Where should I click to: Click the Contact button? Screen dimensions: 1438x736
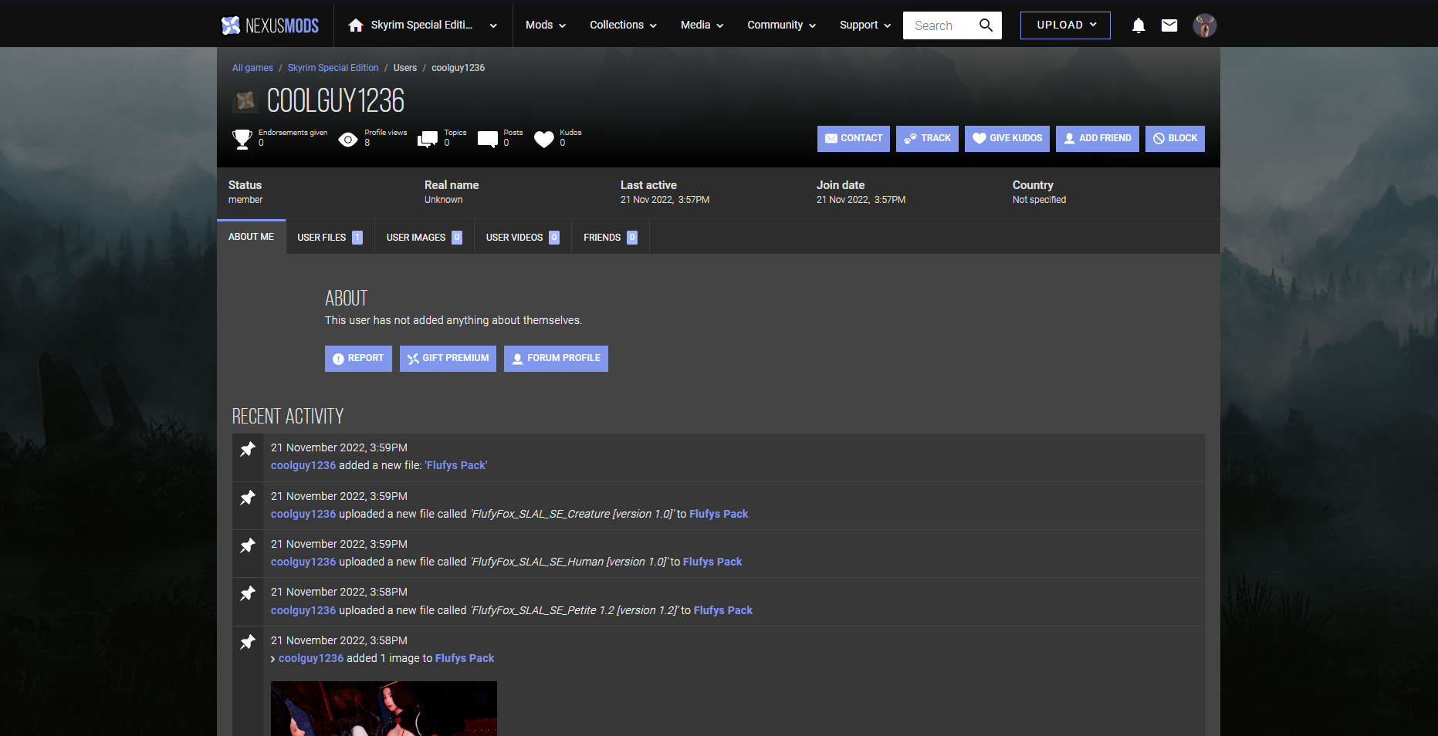coord(854,139)
